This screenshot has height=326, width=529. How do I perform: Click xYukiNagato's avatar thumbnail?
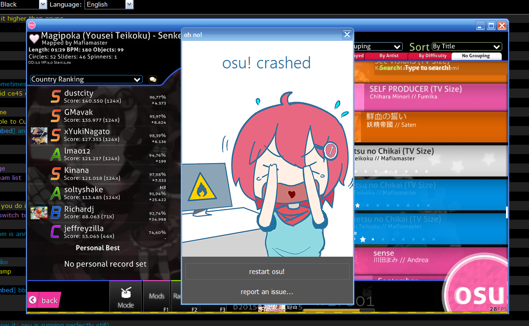pyautogui.click(x=39, y=136)
